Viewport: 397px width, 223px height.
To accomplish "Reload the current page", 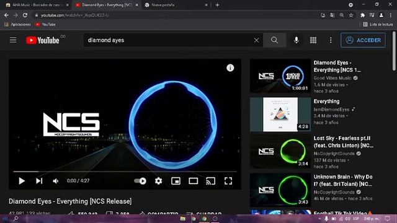I will pyautogui.click(x=25, y=15).
